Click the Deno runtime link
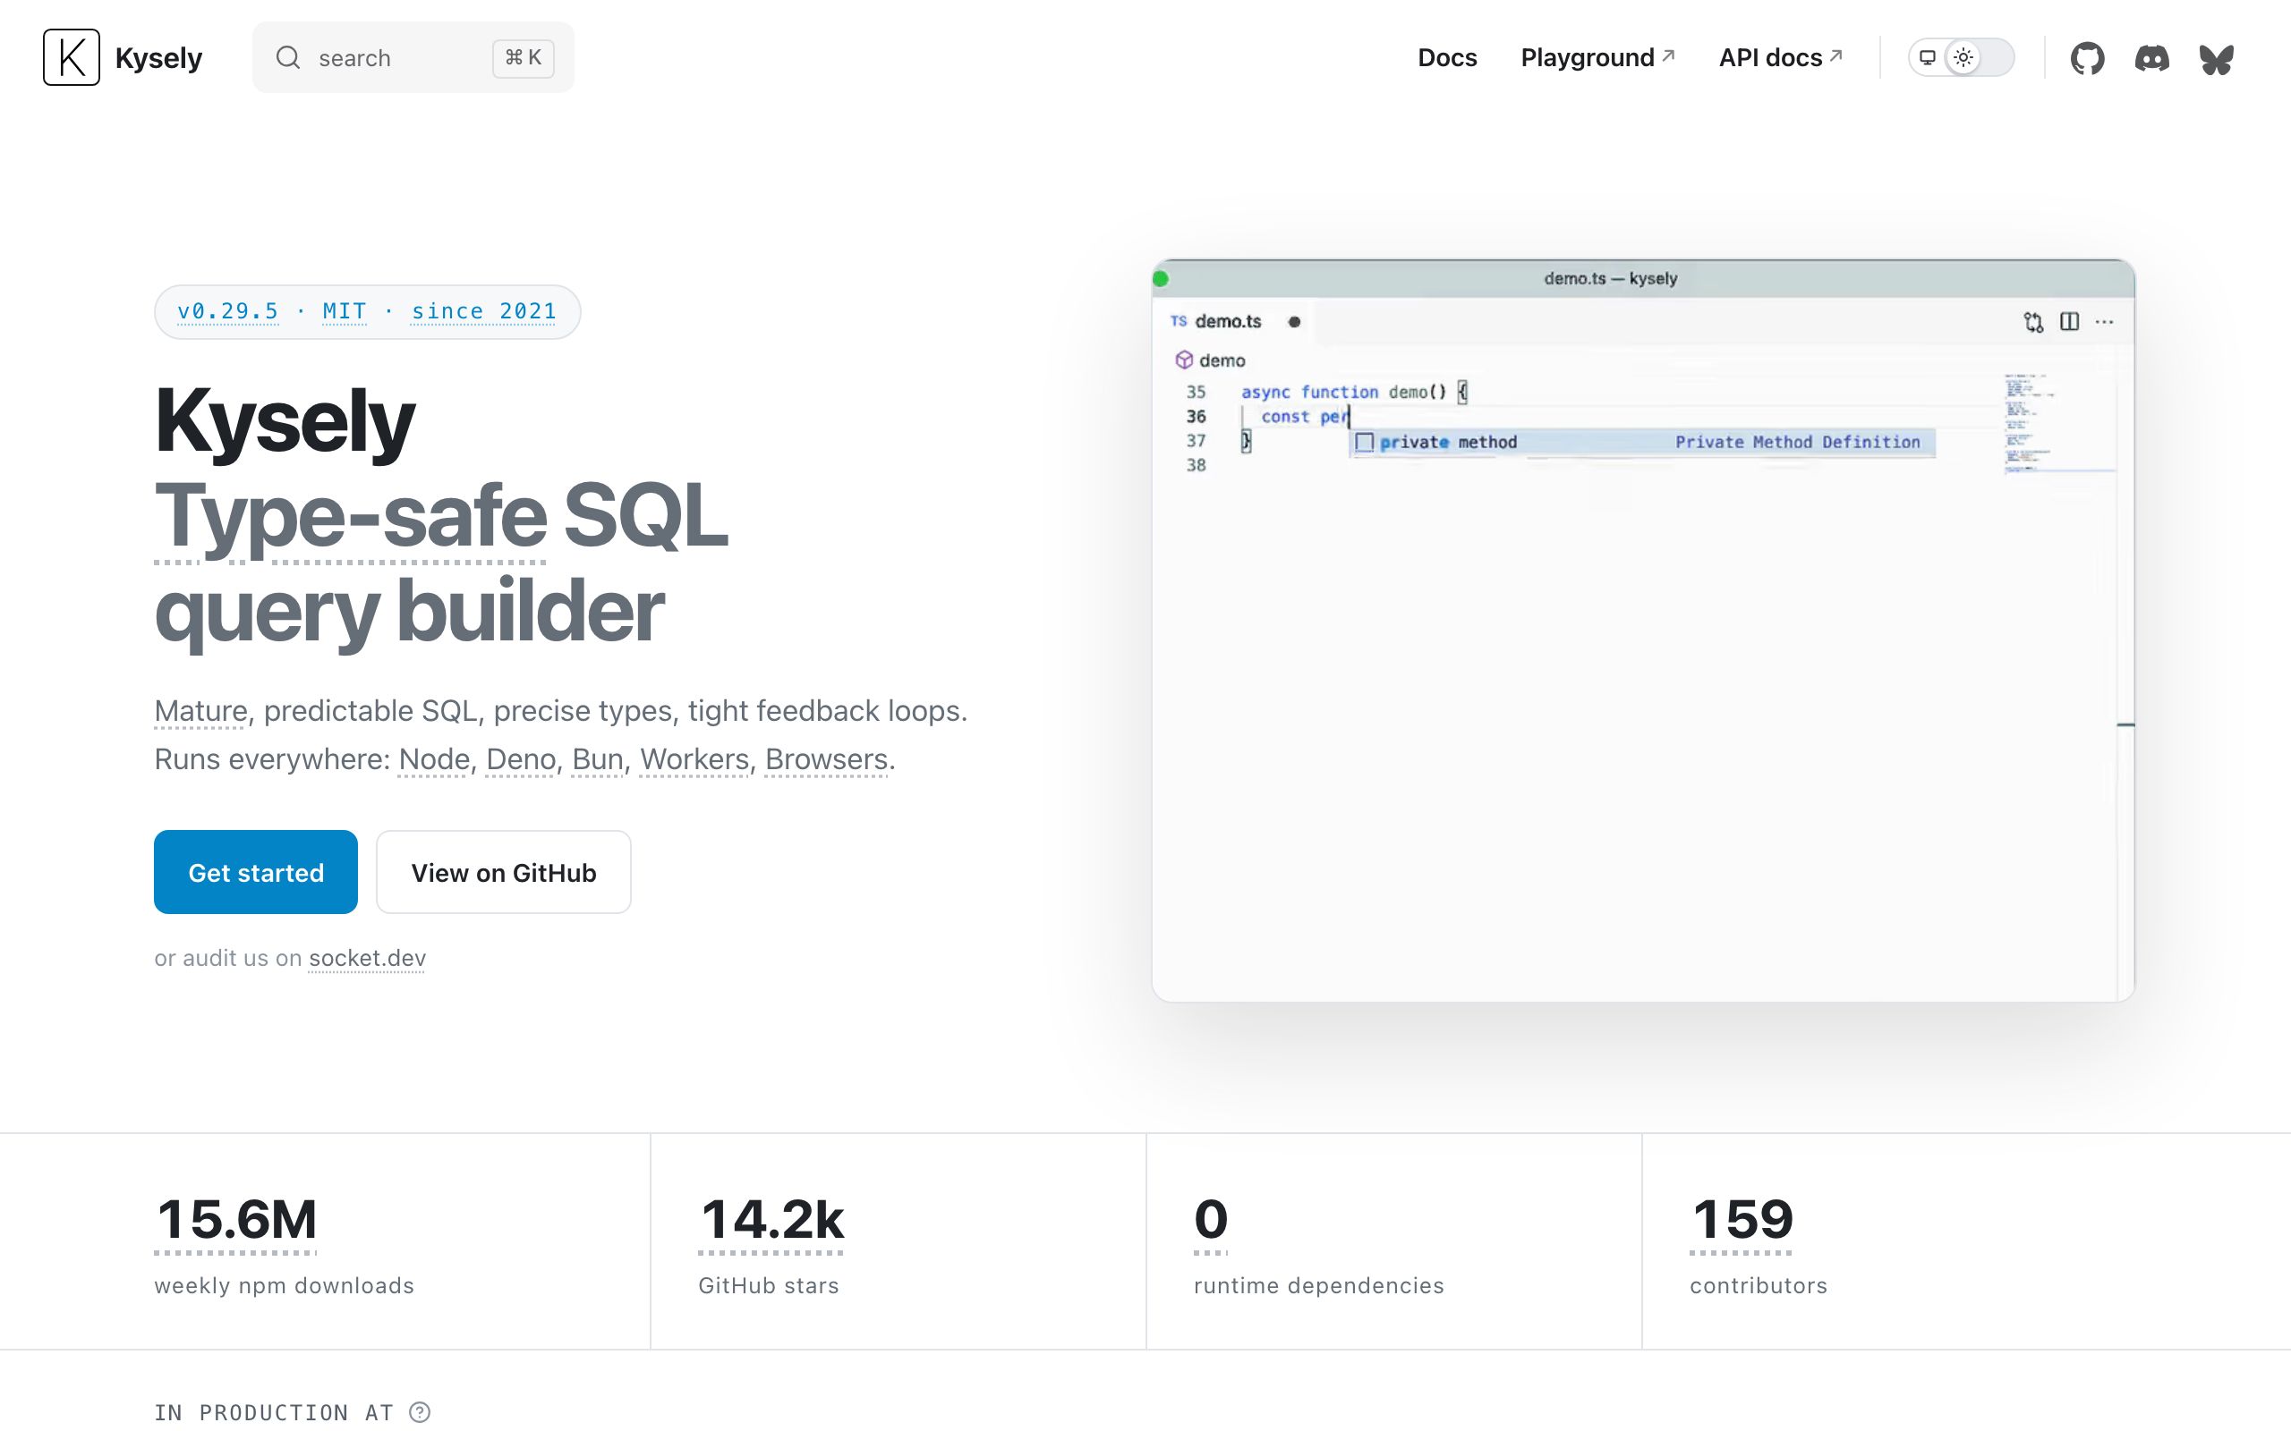 pos(521,759)
